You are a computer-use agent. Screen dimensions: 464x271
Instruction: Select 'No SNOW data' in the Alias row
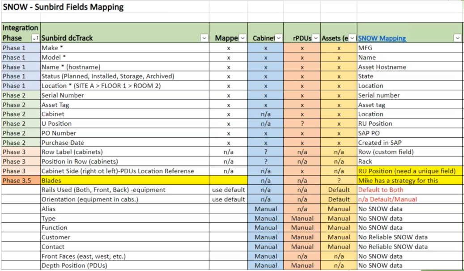[409, 208]
